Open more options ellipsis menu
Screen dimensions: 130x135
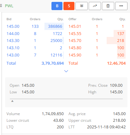point(121,6)
